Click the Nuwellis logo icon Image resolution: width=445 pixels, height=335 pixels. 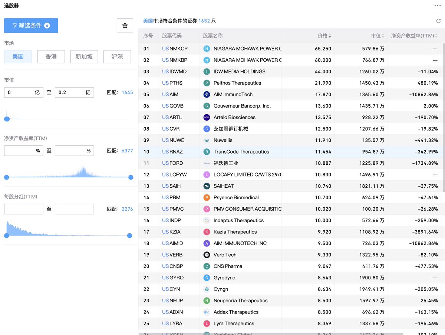[207, 141]
